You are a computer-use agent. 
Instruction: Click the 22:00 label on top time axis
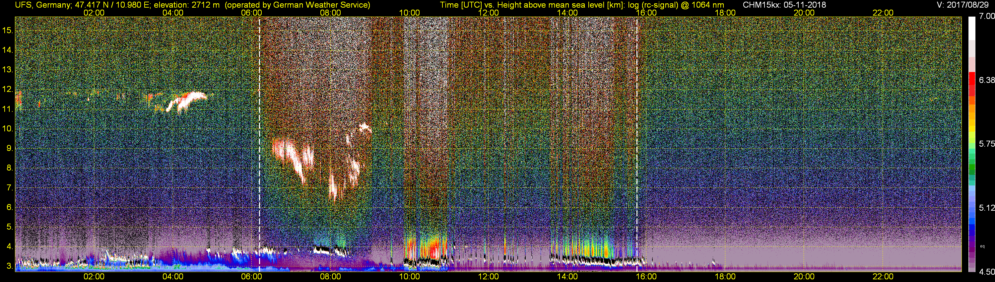click(883, 13)
